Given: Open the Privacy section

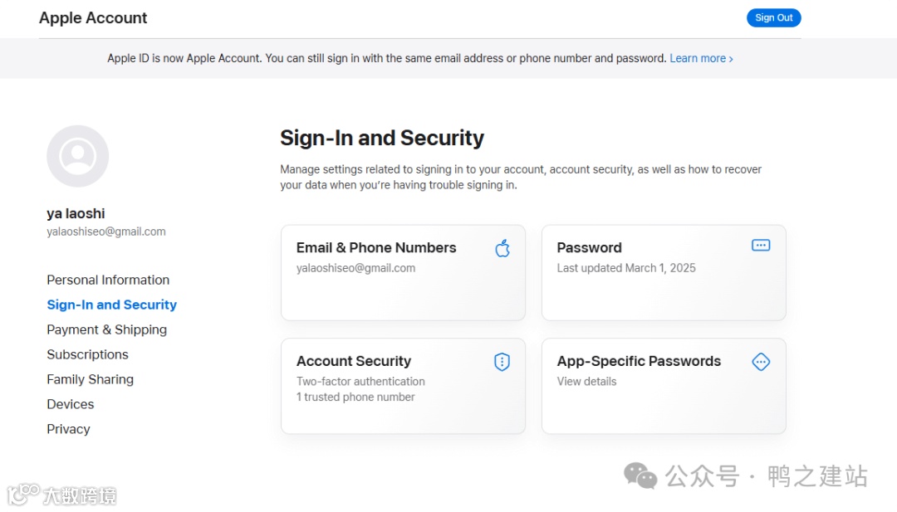Looking at the screenshot, I should pyautogui.click(x=68, y=430).
